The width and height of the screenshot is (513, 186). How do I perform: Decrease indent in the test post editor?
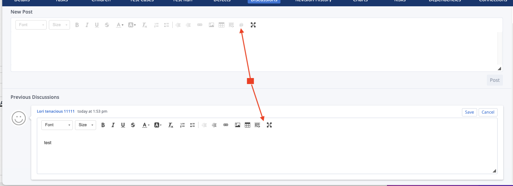pos(204,125)
